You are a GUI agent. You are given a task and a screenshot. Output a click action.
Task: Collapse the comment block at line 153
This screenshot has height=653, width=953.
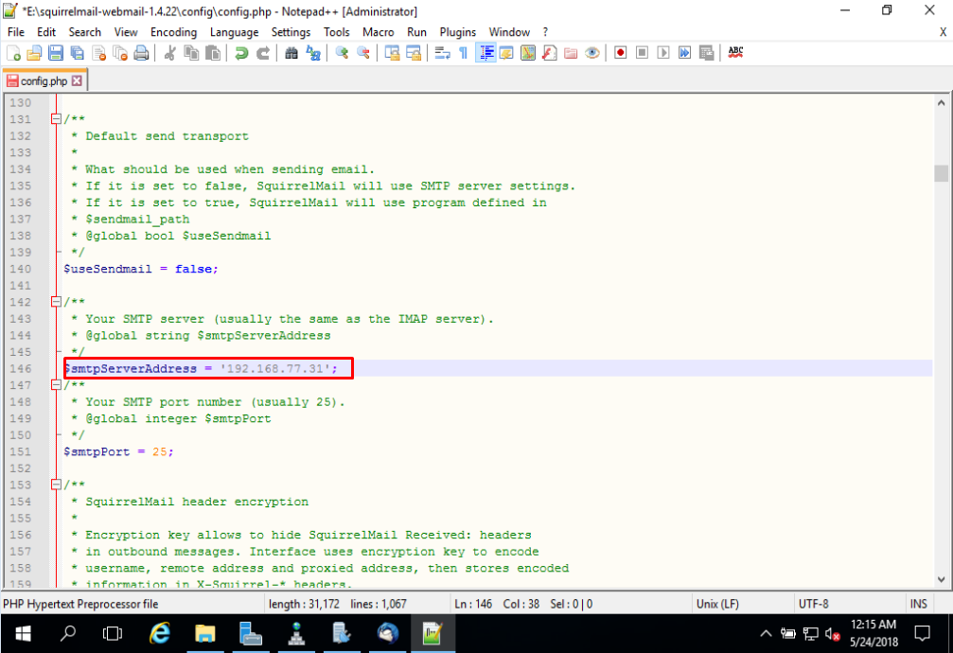click(x=56, y=485)
